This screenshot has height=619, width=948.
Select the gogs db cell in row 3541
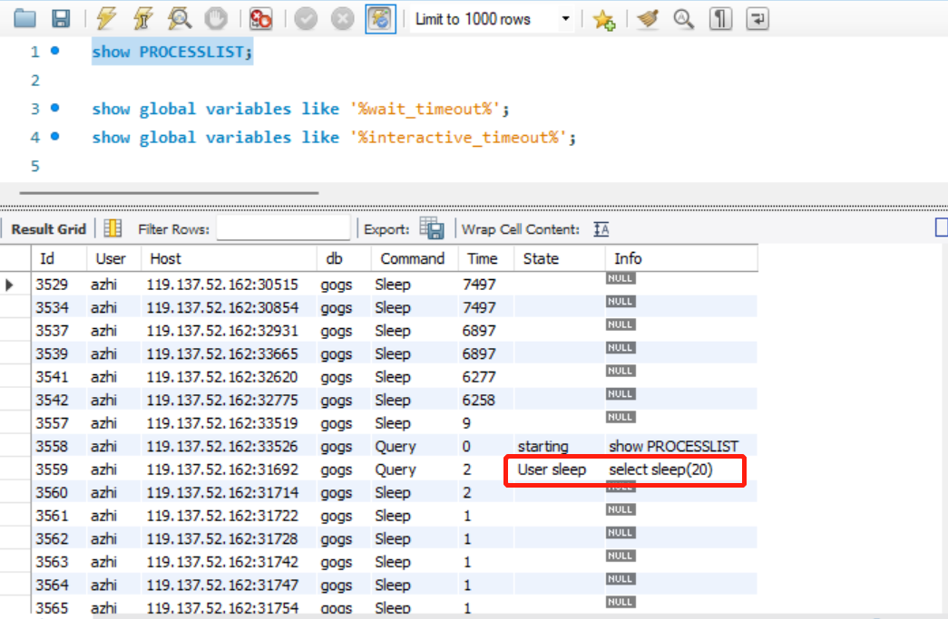(x=344, y=377)
